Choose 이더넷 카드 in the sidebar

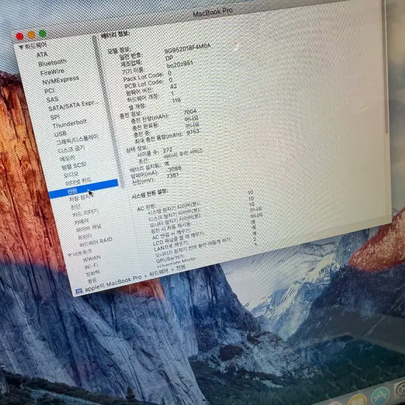coord(78,181)
